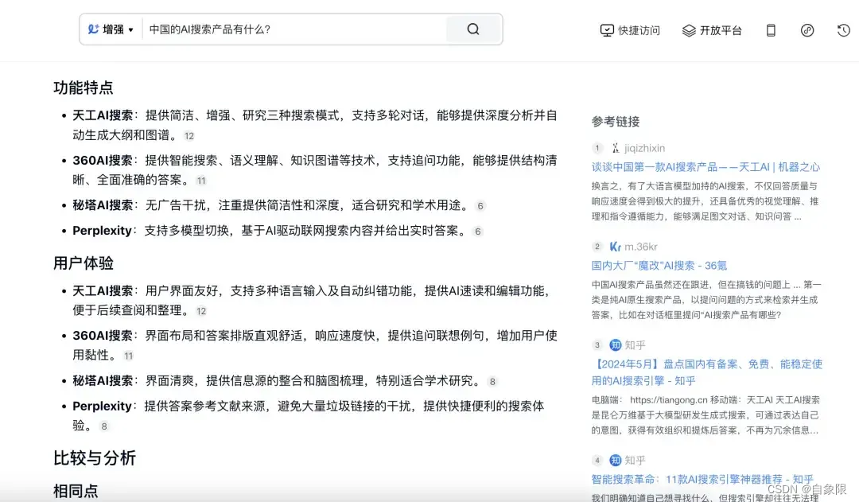Viewport: 859px width, 502px height.
Task: Click citation 8 after 特别适合学术研究
Action: [x=492, y=381]
